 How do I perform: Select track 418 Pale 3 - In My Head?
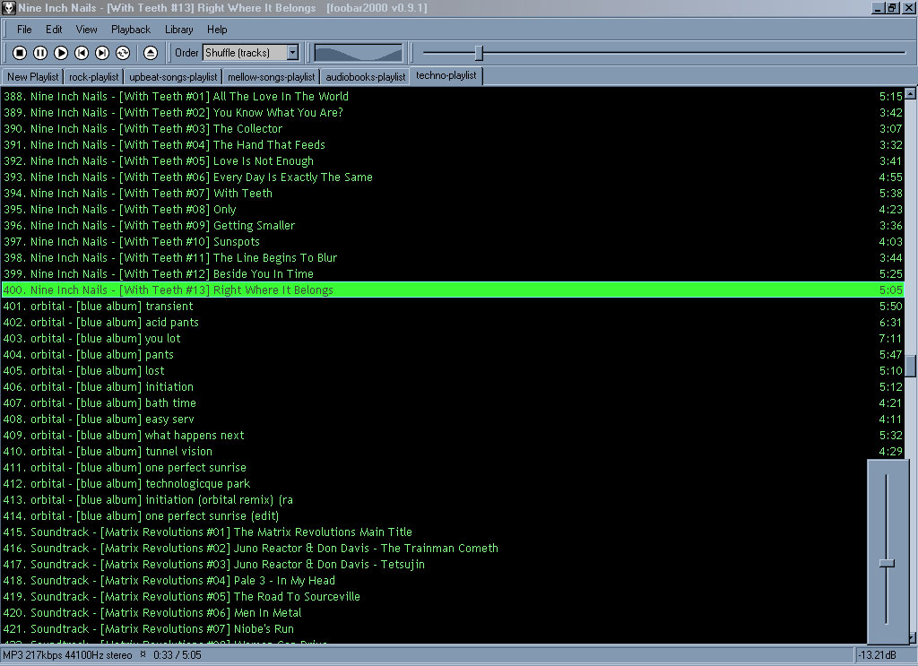pos(434,581)
